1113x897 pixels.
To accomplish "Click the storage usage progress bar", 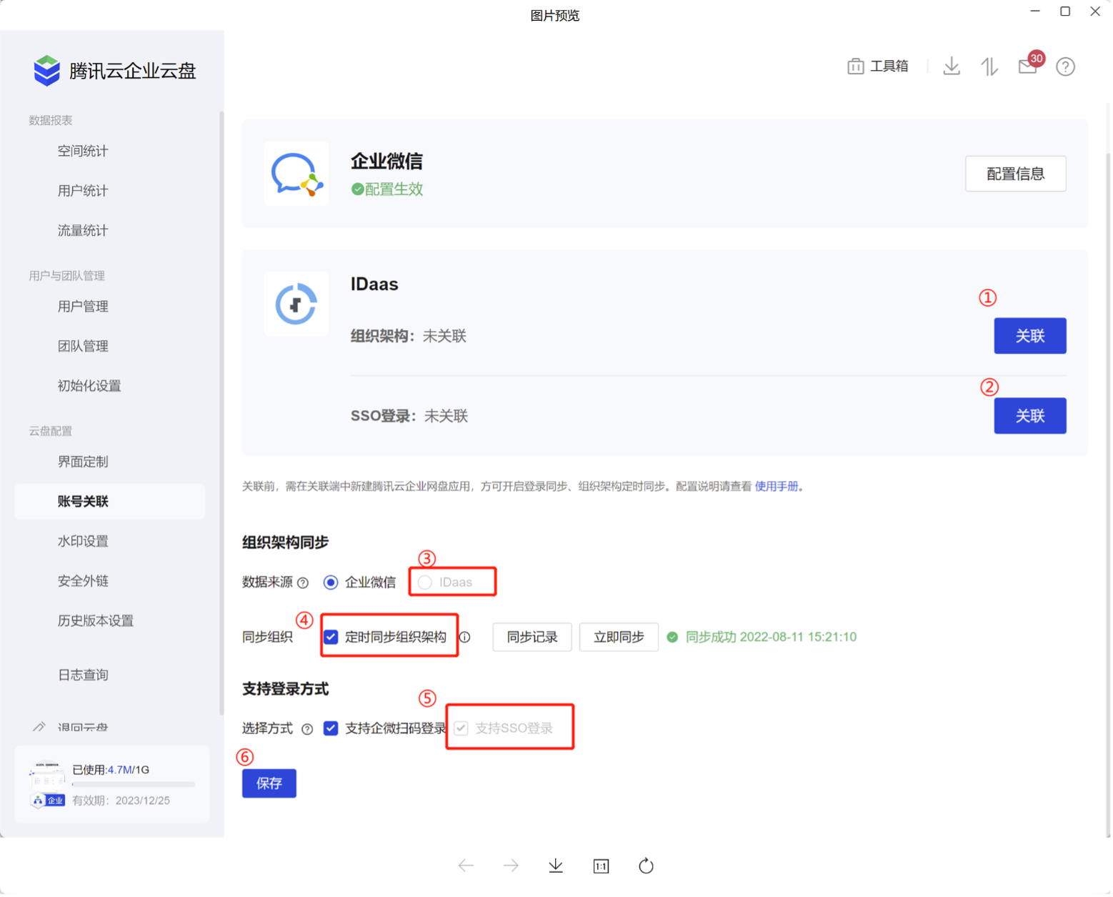I will tap(134, 785).
